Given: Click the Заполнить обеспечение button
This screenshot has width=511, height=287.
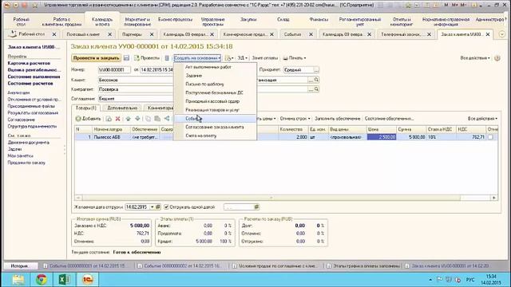Looking at the screenshot, I should point(337,119).
